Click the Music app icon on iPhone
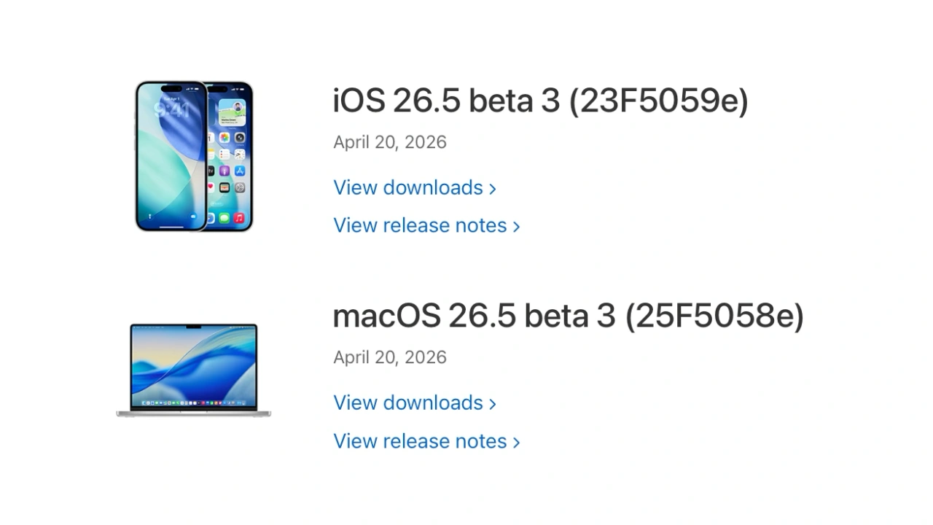Viewport: 933px width, 525px height. pyautogui.click(x=239, y=218)
